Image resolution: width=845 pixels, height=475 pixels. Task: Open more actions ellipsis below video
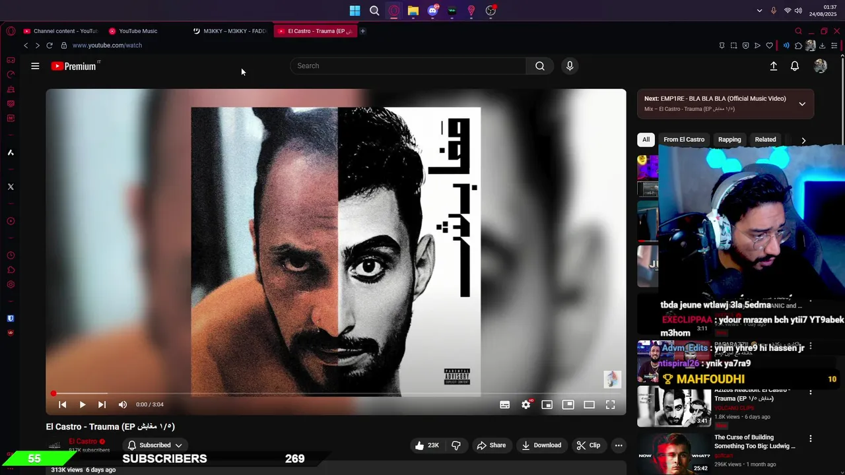tap(619, 445)
